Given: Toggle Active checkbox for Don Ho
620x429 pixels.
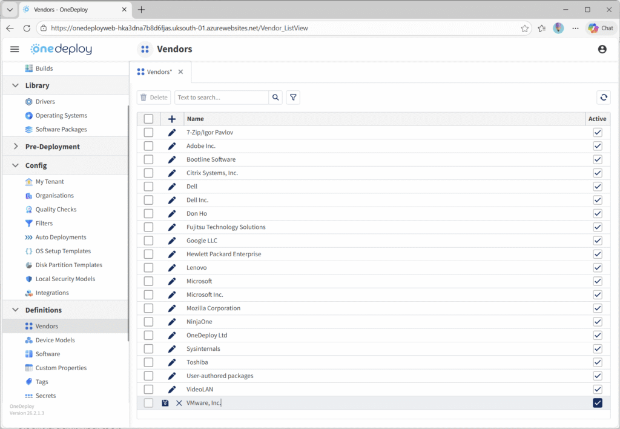Looking at the screenshot, I should click(x=598, y=213).
